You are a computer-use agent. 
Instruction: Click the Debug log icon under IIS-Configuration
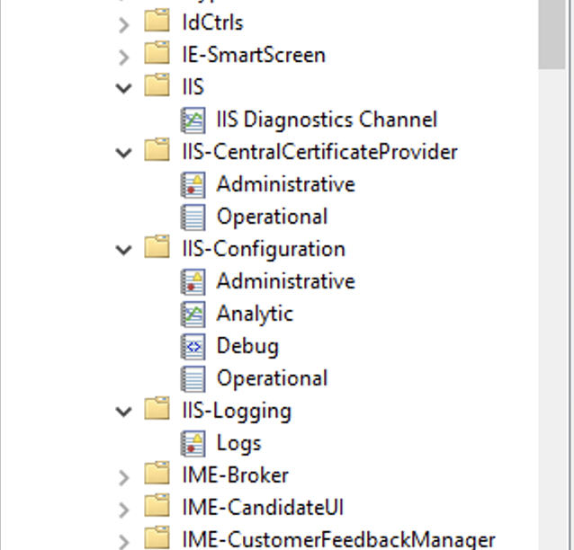click(193, 346)
